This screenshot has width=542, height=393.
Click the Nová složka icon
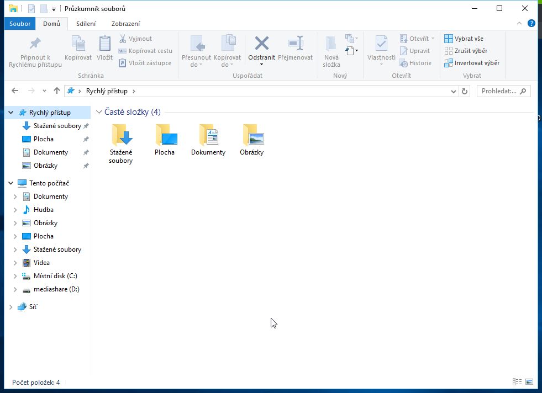point(331,44)
